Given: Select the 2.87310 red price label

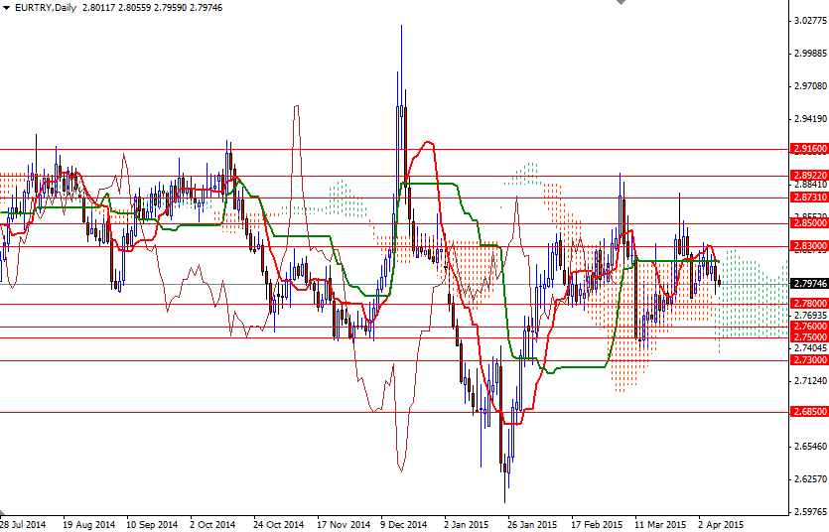Looking at the screenshot, I should pyautogui.click(x=809, y=198).
